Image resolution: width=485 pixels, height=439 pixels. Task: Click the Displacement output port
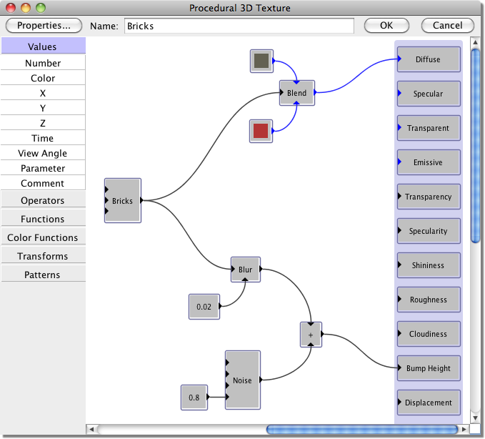click(x=429, y=403)
